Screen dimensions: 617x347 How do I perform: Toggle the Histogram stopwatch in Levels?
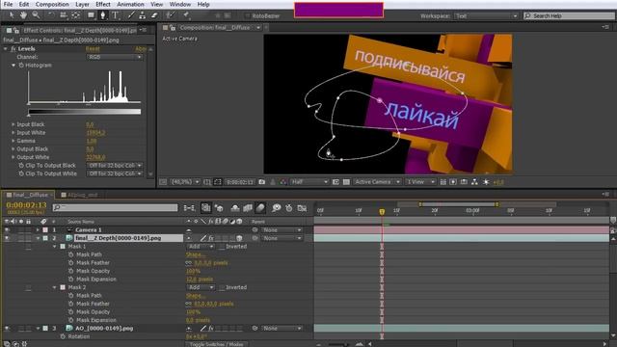(x=21, y=66)
